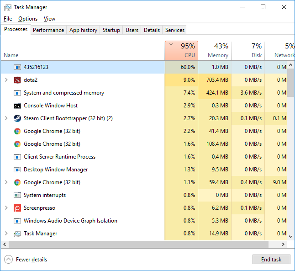Click the Screenpresso process icon
Screen dimensions: 295x271
pyautogui.click(x=17, y=208)
